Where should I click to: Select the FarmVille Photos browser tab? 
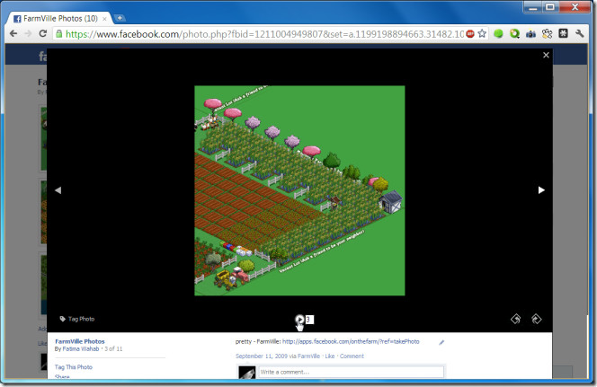pos(59,18)
